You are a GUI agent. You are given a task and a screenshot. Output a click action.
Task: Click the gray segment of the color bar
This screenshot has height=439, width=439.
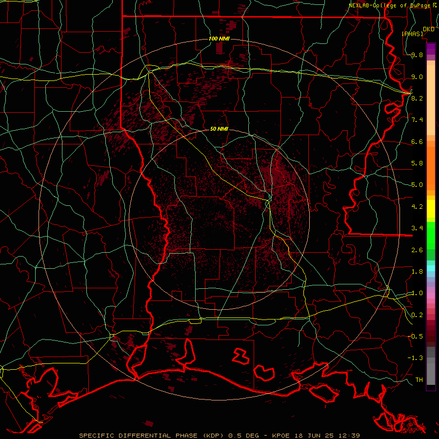431,366
